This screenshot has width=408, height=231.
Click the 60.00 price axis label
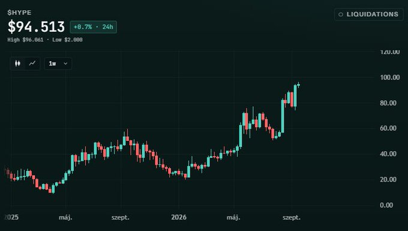coord(388,128)
